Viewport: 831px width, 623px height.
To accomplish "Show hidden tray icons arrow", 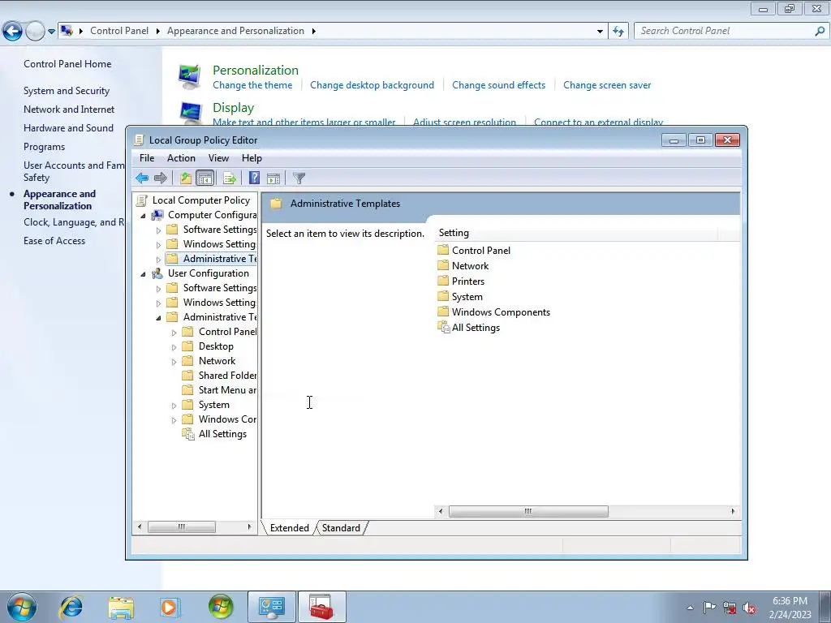I will tap(690, 608).
